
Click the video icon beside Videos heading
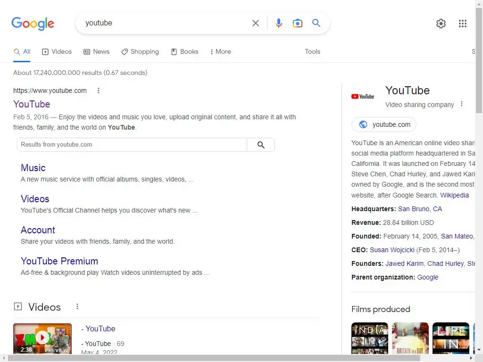coord(18,306)
